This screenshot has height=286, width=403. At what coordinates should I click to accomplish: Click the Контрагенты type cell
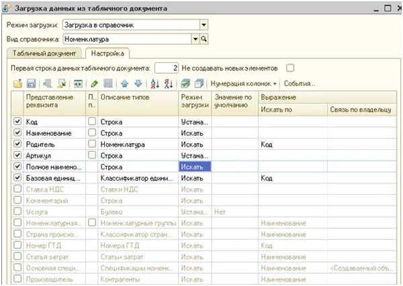[x=138, y=279]
